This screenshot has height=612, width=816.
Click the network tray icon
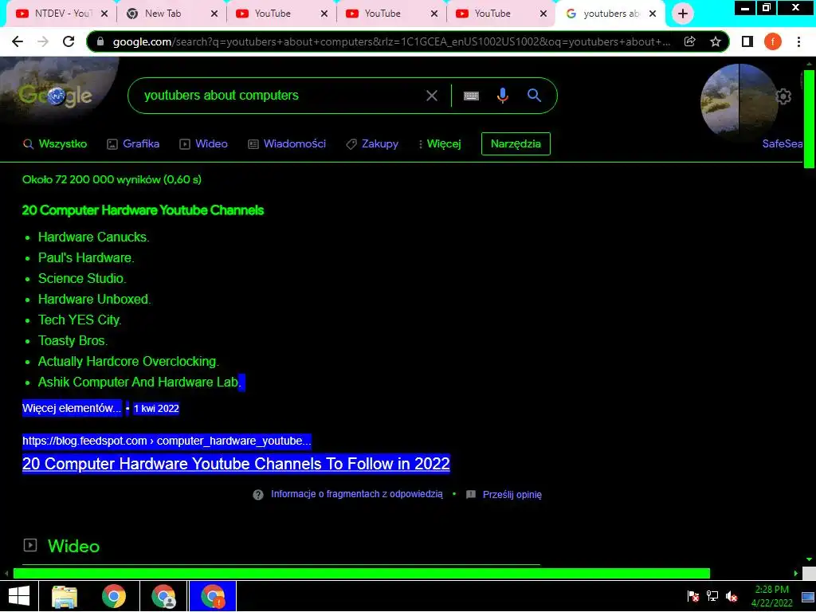[712, 596]
